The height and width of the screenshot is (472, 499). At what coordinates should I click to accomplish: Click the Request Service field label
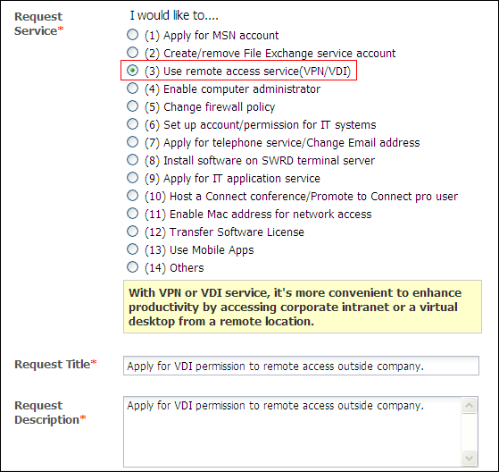tap(38, 23)
